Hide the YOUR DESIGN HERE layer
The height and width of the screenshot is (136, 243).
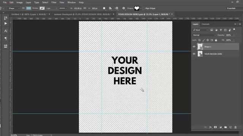click(x=194, y=54)
